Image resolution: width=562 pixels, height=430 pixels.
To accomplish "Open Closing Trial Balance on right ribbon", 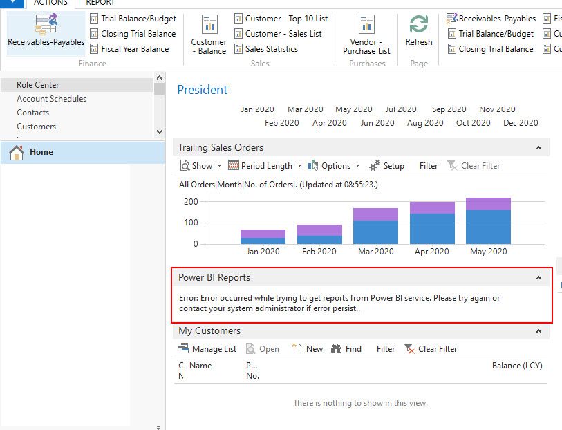I will click(491, 48).
